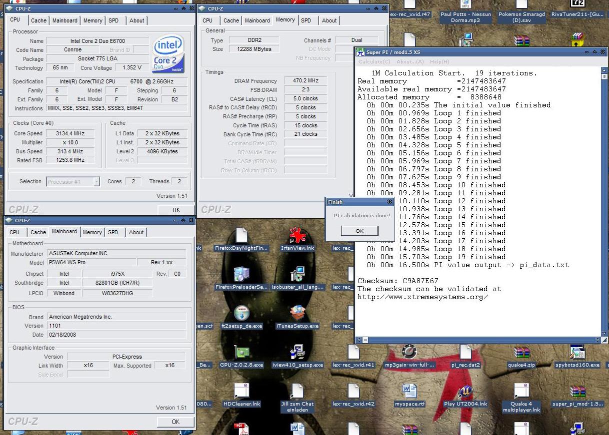Select the quake4.zip archive icon
Image resolution: width=609 pixels, height=435 pixels.
[x=521, y=353]
